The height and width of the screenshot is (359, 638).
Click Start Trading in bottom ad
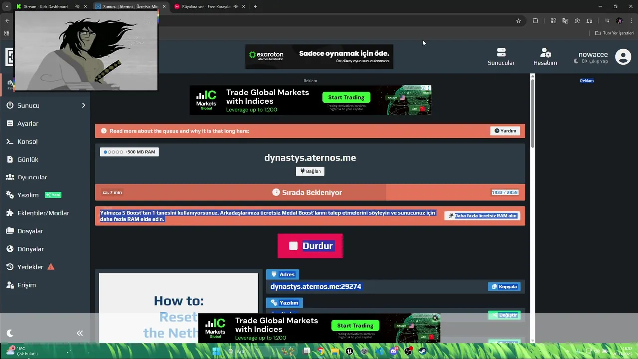(x=355, y=325)
